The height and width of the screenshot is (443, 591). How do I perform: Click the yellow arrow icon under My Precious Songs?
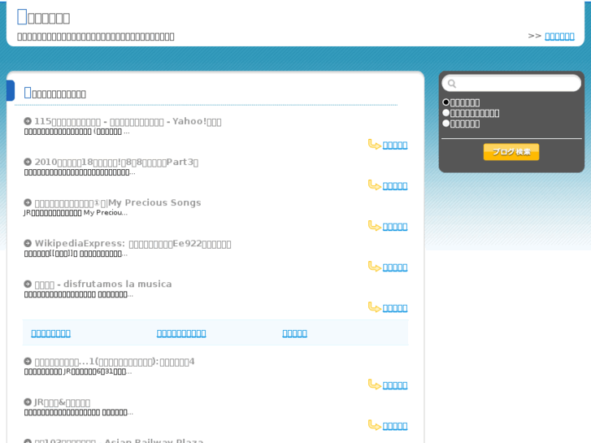point(374,226)
